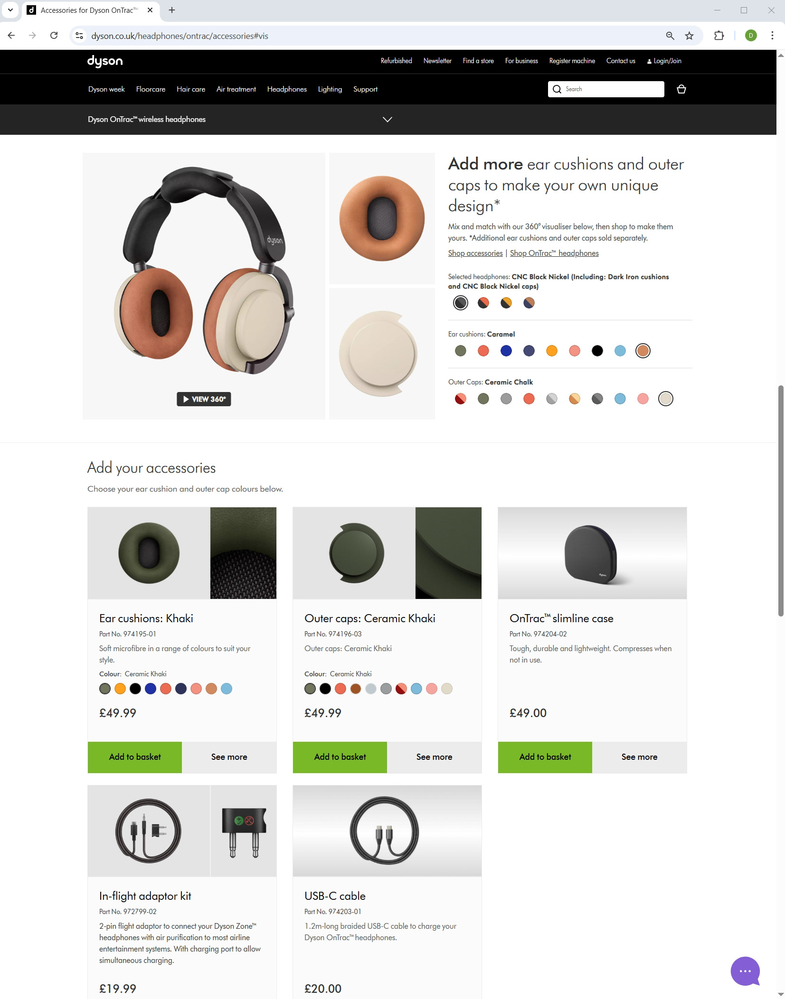The width and height of the screenshot is (785, 999).
Task: Open the browser extensions puzzle icon
Action: 719,36
